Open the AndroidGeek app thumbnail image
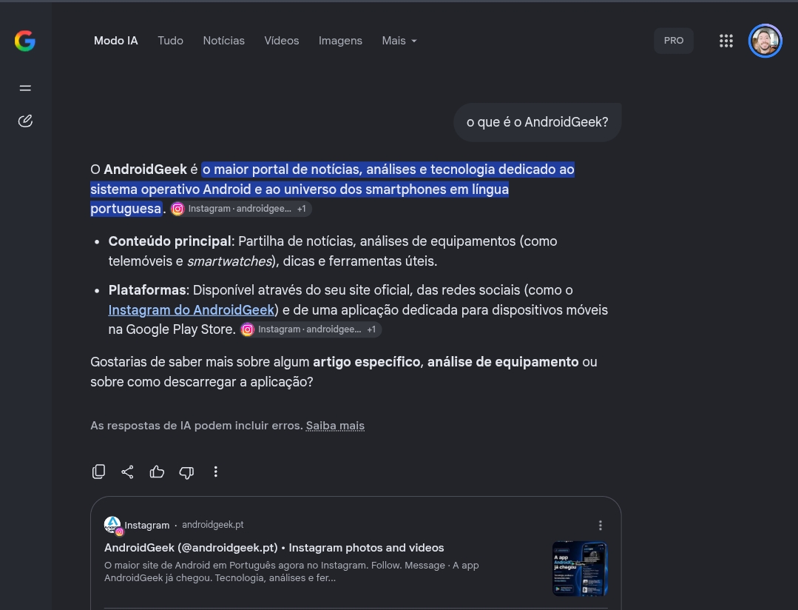This screenshot has height=610, width=798. point(580,569)
